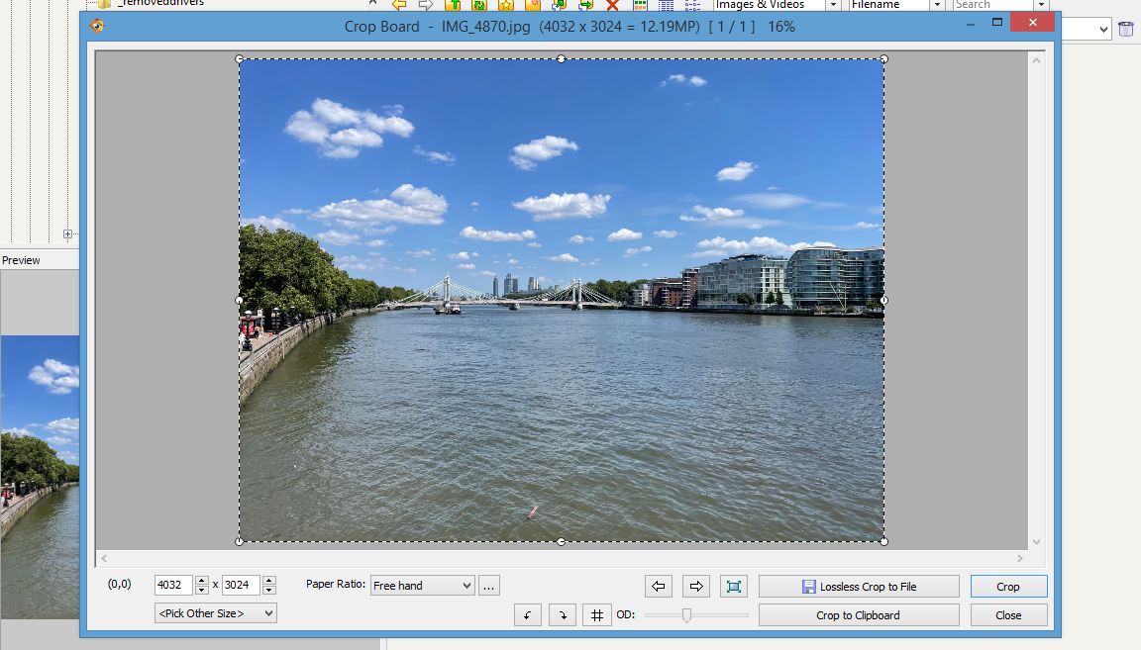Screen dimensions: 1141x650
Task: Click Lossless Crop to File button
Action: (x=859, y=586)
